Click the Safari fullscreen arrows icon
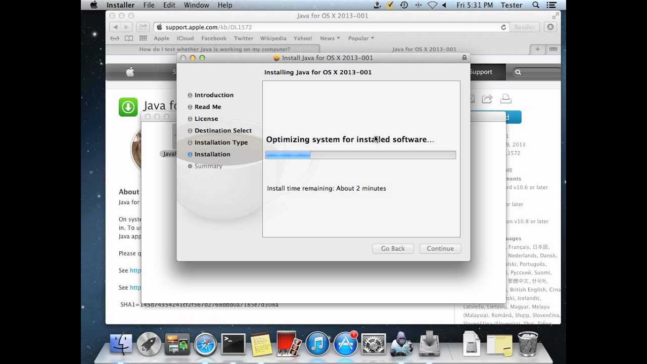This screenshot has width=647, height=364. (556, 16)
